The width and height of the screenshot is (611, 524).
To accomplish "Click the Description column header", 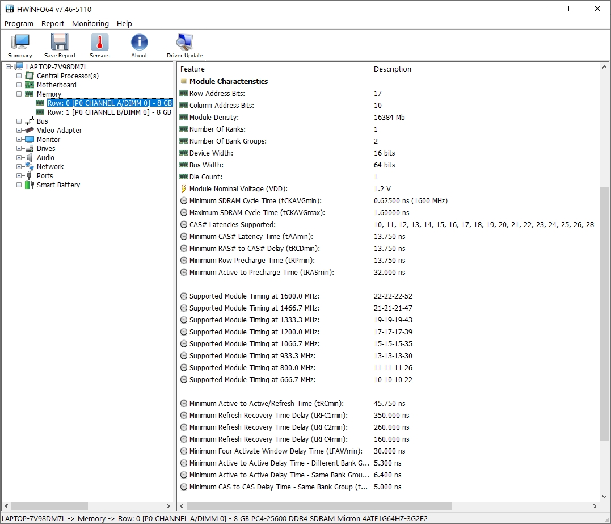I will pos(392,69).
